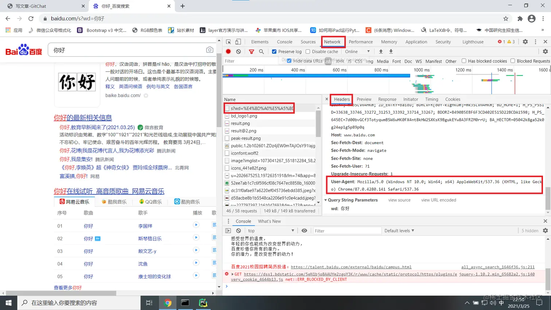Import a HAR file with upload arrow
The image size is (551, 310).
pyautogui.click(x=381, y=52)
